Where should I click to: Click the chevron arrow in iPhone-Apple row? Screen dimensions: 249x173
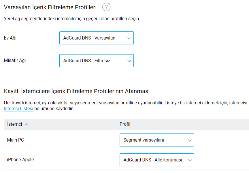[189, 160]
